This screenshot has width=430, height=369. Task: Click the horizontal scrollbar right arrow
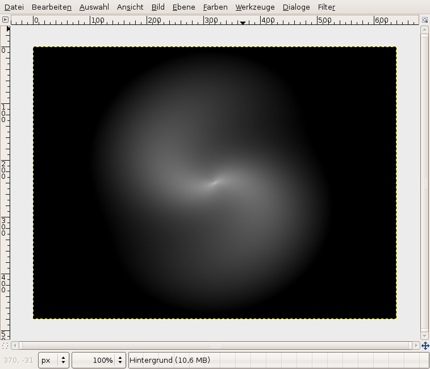click(416, 345)
